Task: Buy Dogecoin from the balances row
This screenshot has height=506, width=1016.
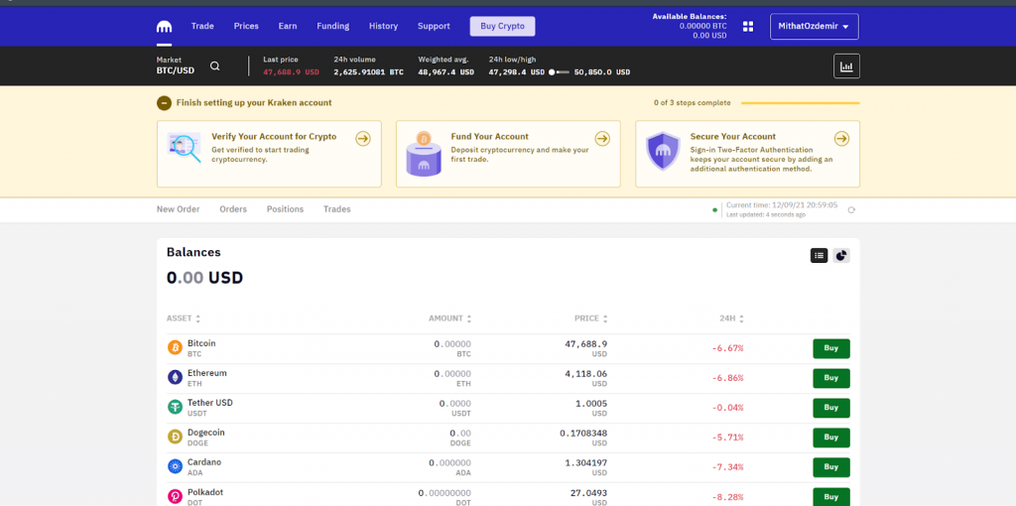Action: pyautogui.click(x=831, y=438)
